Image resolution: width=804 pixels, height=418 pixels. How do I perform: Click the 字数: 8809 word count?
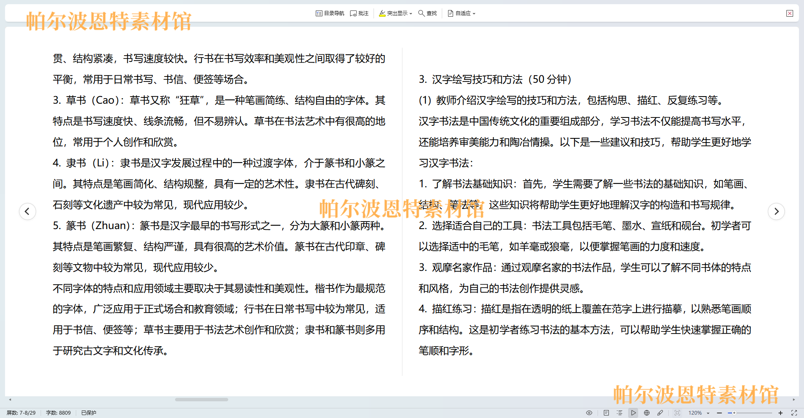pyautogui.click(x=58, y=413)
